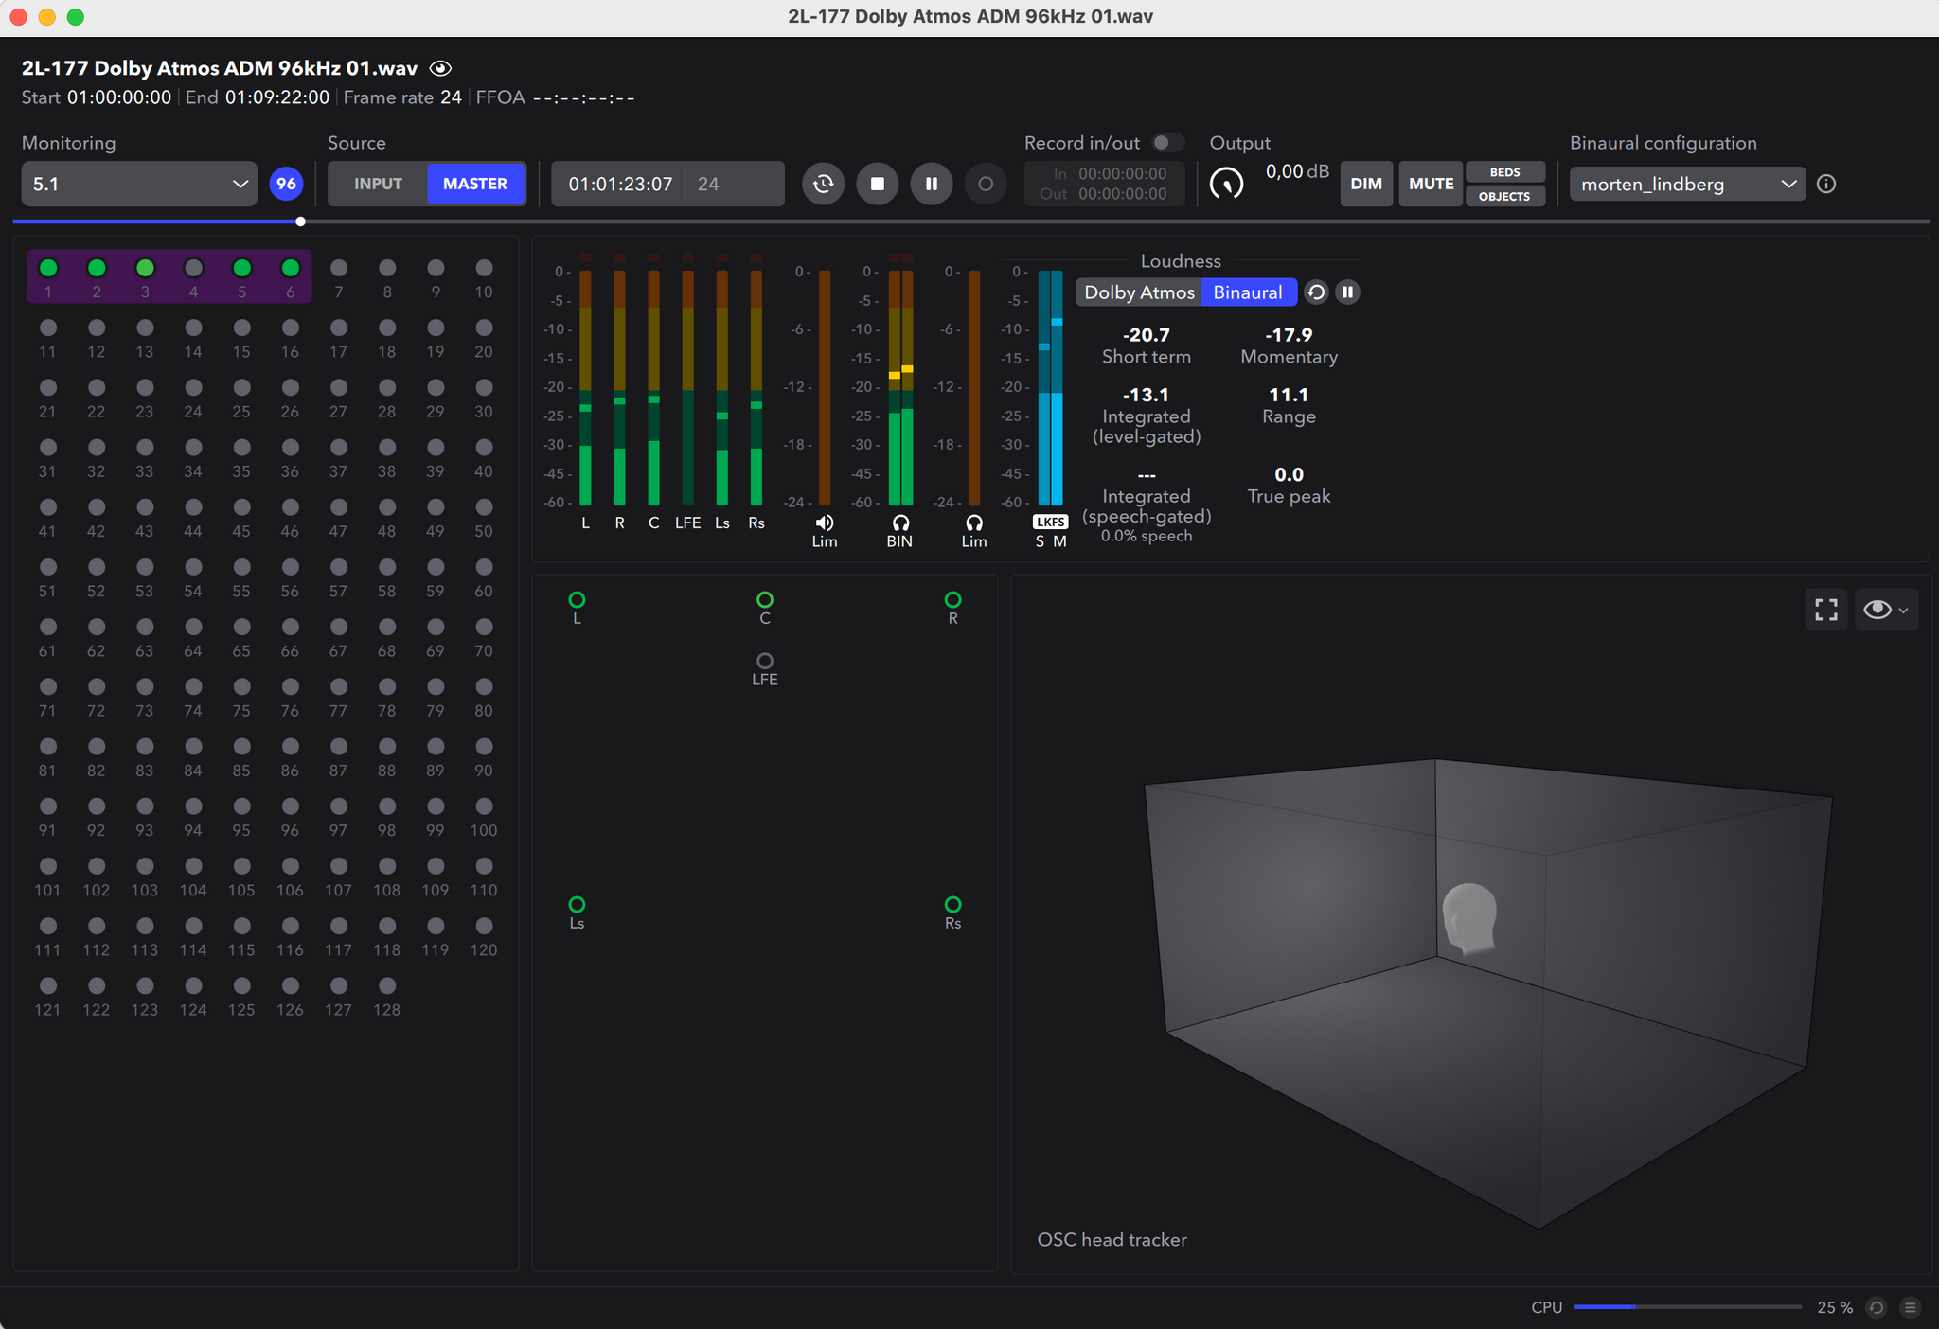The height and width of the screenshot is (1329, 1939).
Task: Select INPUT as the source
Action: [378, 184]
